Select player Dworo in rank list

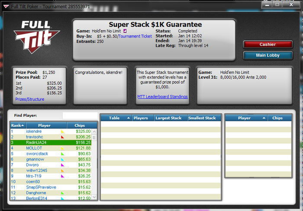point(51,165)
